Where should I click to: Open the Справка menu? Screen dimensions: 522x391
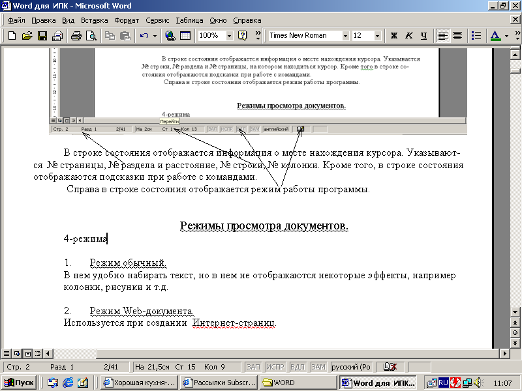pos(247,20)
